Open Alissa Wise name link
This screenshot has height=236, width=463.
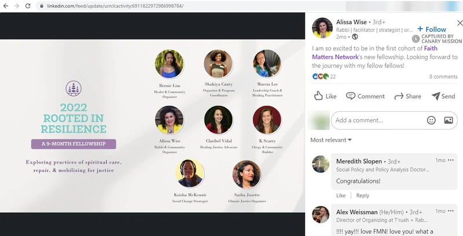click(351, 22)
